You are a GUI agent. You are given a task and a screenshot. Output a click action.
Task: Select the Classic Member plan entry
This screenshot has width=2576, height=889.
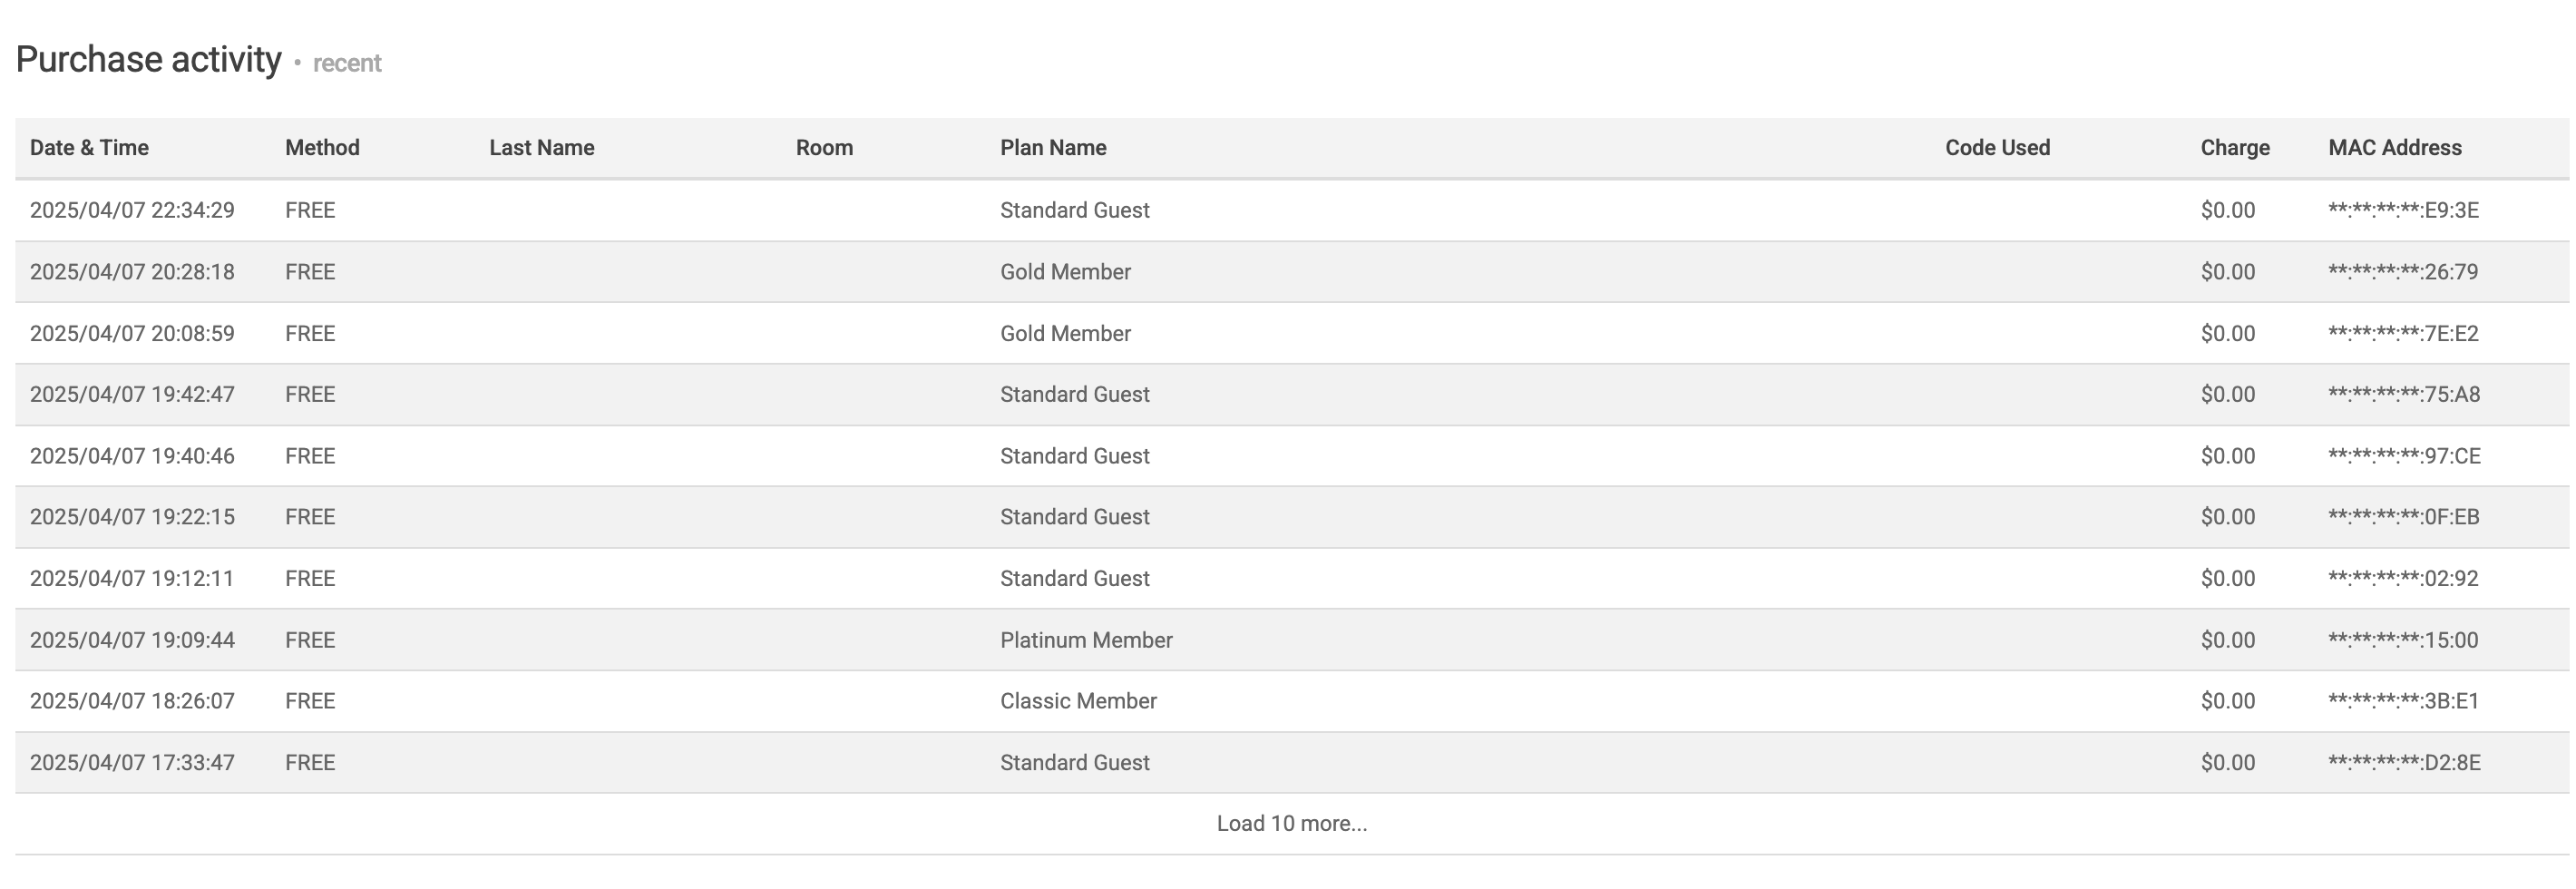[1078, 701]
